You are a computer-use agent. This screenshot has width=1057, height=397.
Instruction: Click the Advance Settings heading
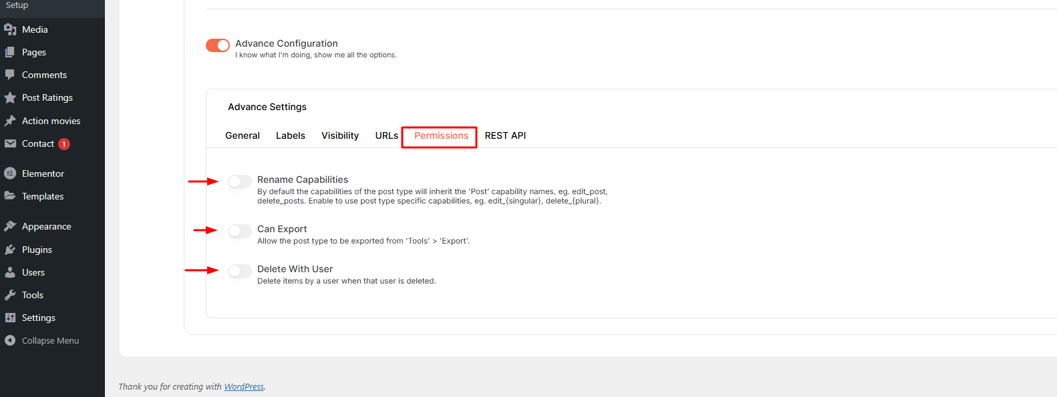(x=267, y=107)
